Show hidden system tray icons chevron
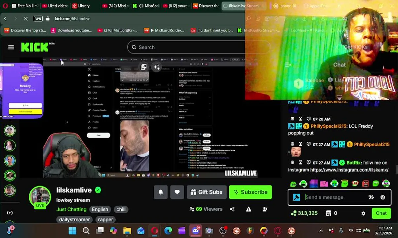The image size is (398, 238). point(321,231)
